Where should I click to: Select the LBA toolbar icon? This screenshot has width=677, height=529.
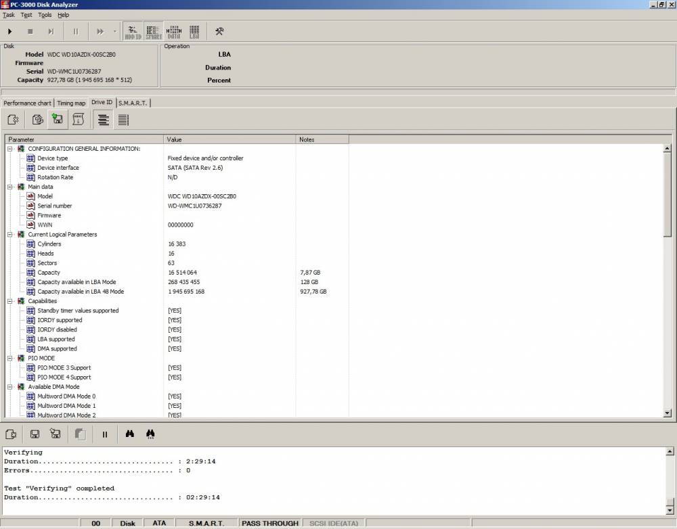pos(194,32)
